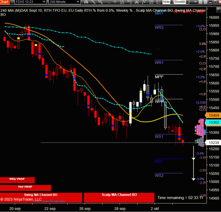Open the data box document icon

[122, 2]
